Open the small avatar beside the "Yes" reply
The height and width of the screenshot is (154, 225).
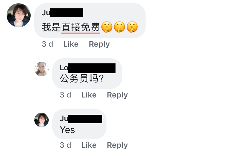pyautogui.click(x=42, y=120)
